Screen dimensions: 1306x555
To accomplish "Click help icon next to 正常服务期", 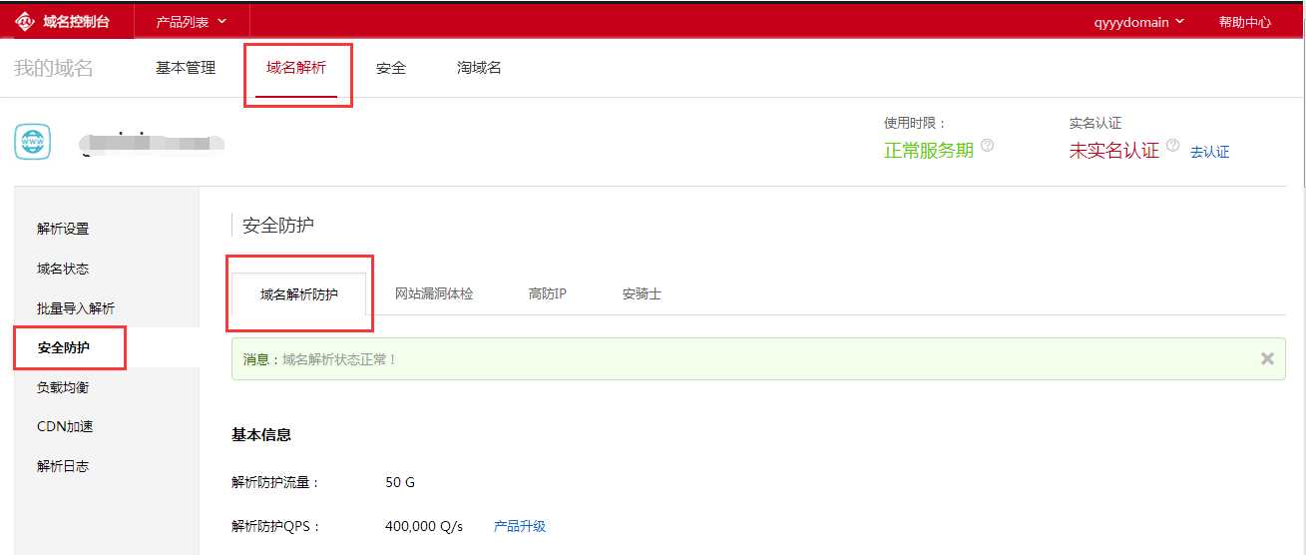I will [987, 146].
